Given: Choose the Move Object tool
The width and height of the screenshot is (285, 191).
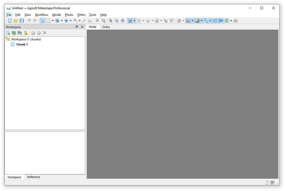Looking at the screenshot, I should tap(66, 21).
